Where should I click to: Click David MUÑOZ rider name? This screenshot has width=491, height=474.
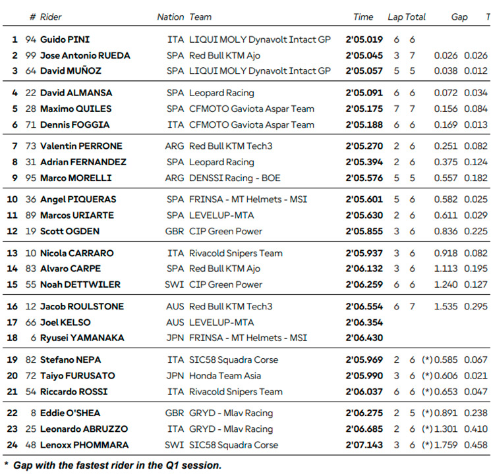71,70
